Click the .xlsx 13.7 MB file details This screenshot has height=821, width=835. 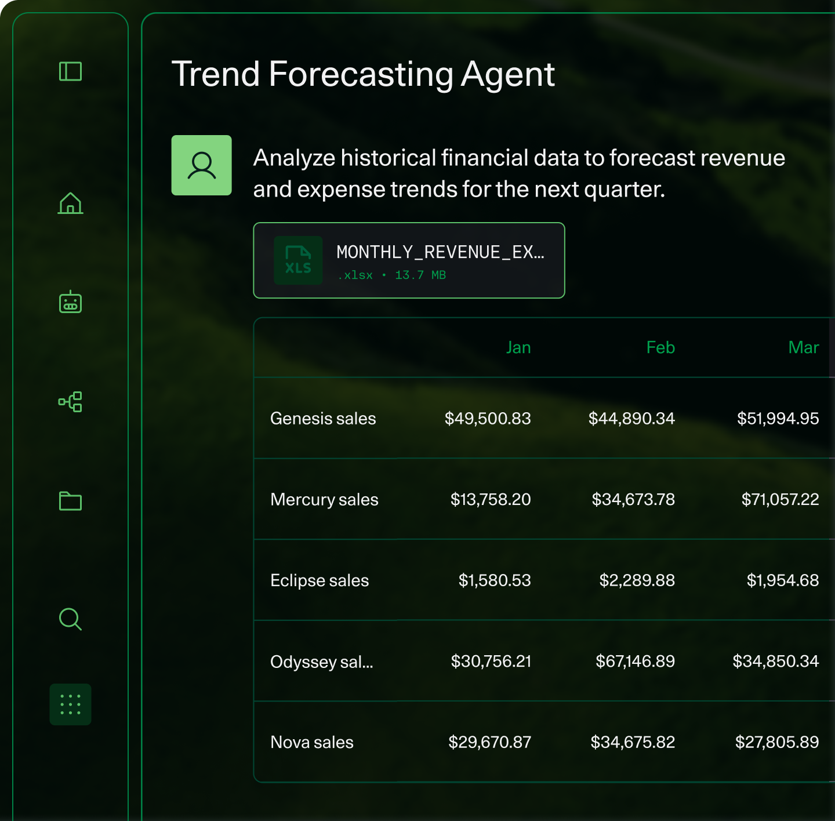pyautogui.click(x=391, y=275)
